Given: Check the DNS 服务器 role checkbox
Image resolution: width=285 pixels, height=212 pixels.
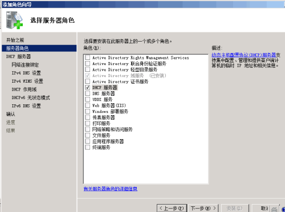Looking at the screenshot, I should pyautogui.click(x=87, y=93).
